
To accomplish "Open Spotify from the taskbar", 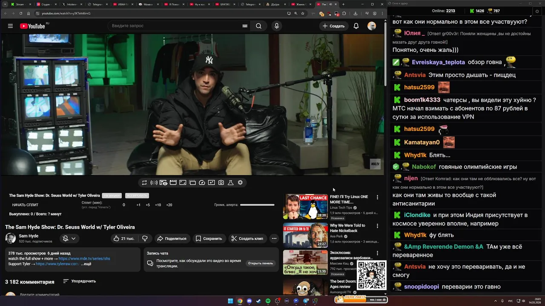I will tap(268, 301).
